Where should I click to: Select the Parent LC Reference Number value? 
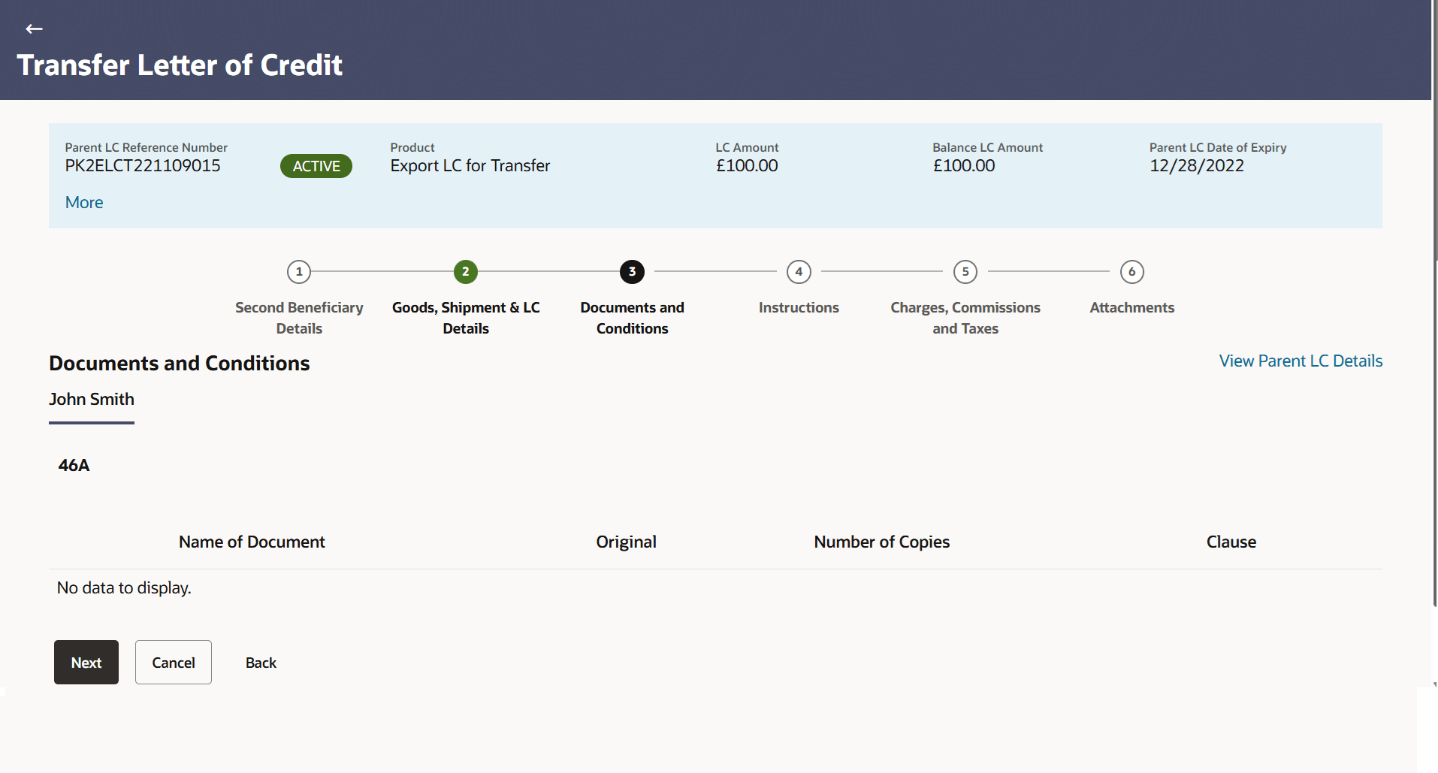[x=142, y=165]
